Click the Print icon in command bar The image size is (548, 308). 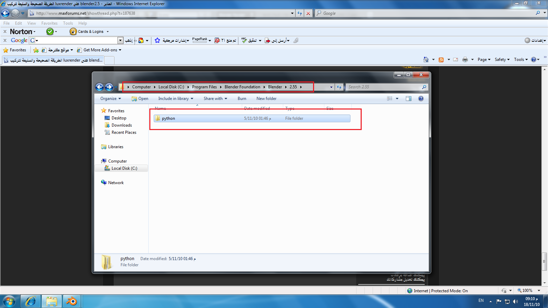click(x=465, y=60)
